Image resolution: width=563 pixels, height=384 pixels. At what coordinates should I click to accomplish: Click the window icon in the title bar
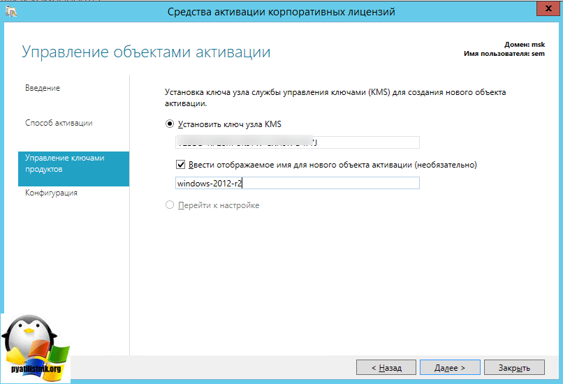click(x=11, y=12)
